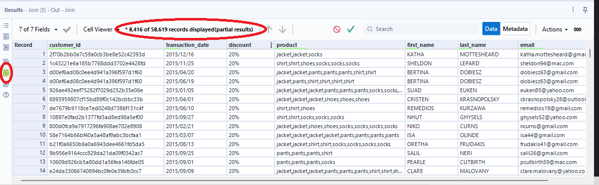
Task: Select product cell jacket,jacket,socks
Action: (x=339, y=54)
